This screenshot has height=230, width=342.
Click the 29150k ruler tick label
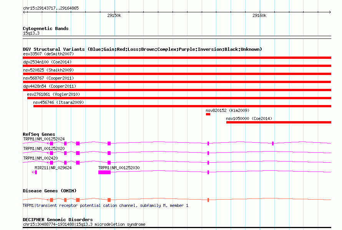[114, 15]
